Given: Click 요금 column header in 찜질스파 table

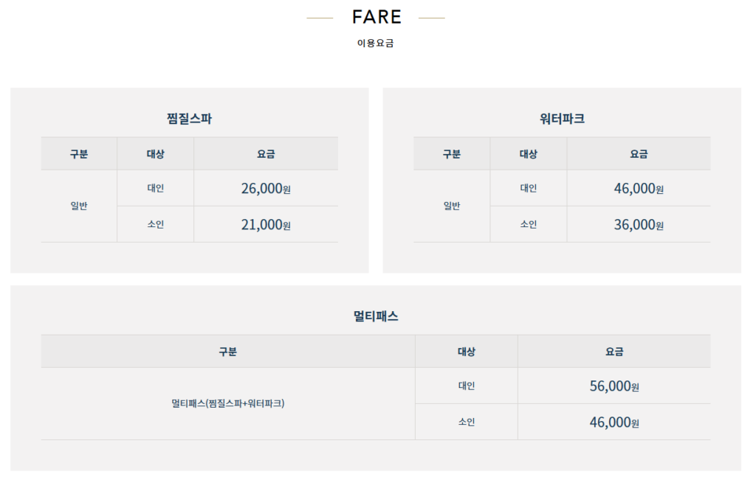Looking at the screenshot, I should [266, 154].
